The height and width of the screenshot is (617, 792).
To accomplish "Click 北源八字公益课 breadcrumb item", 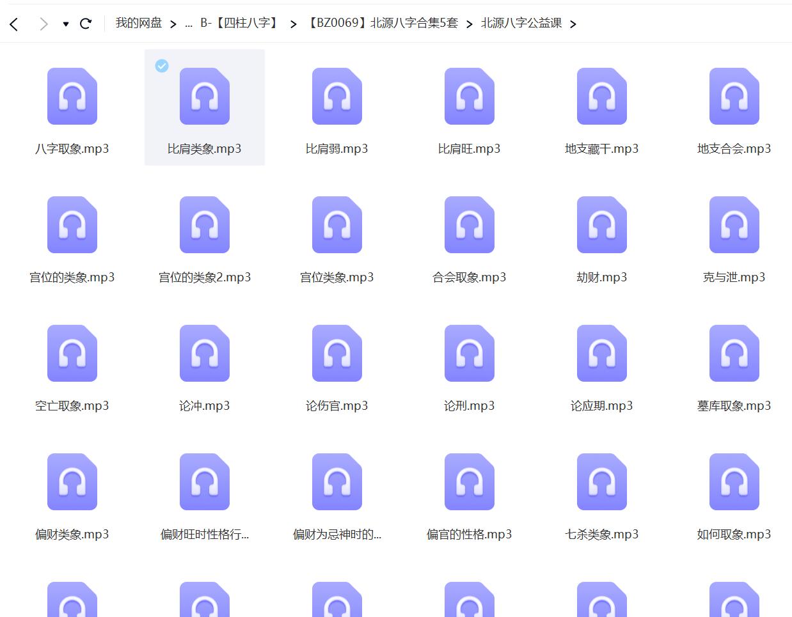I will tap(521, 23).
